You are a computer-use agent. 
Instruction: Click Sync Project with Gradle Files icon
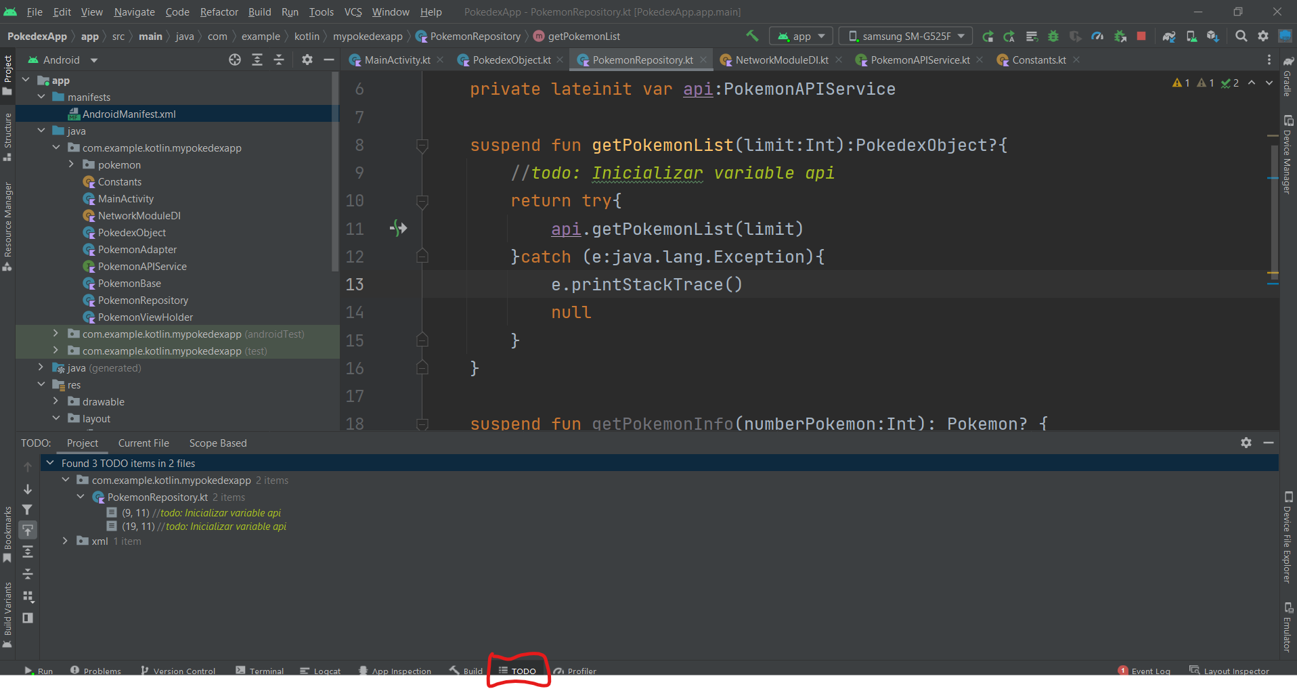pos(1169,37)
